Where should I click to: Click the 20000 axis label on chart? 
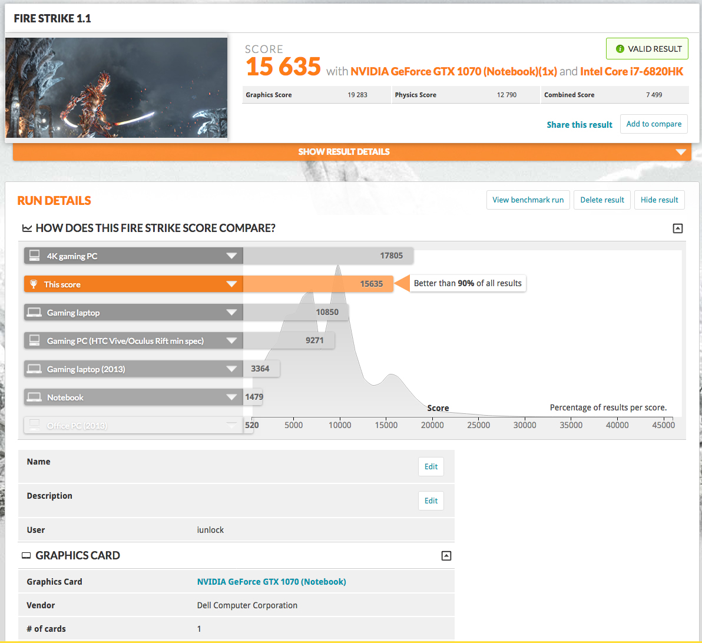click(x=432, y=425)
